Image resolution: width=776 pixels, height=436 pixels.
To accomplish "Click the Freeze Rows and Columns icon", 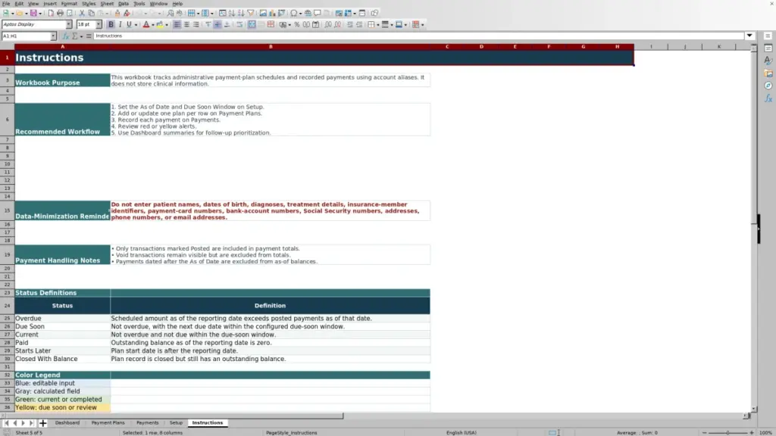I will pos(348,13).
